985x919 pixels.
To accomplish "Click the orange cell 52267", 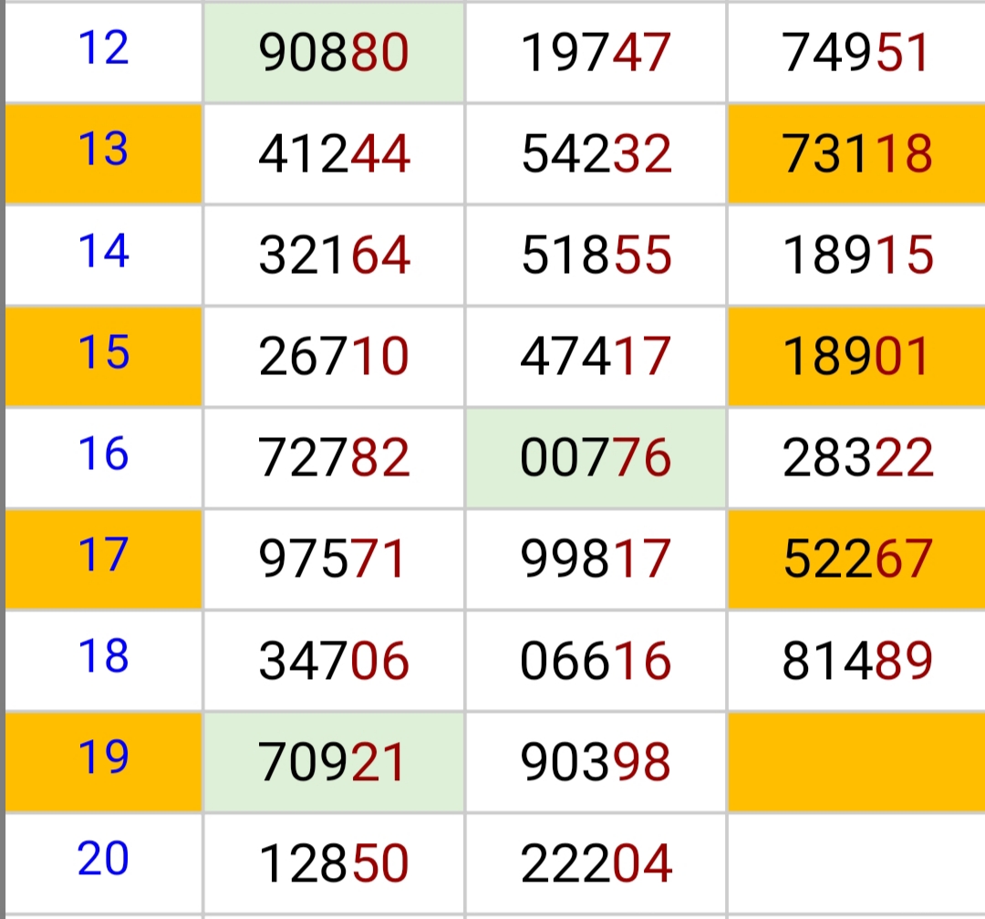I will (x=856, y=559).
